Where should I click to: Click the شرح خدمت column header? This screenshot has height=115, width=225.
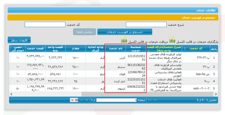(x=164, y=48)
